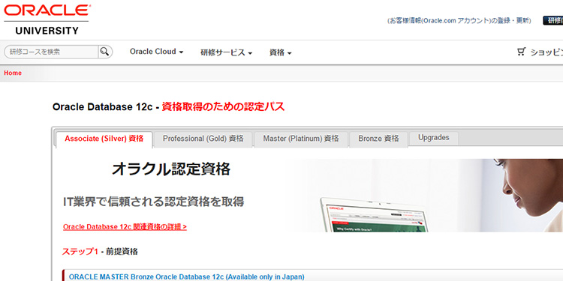Click the Home breadcrumb link
This screenshot has width=563, height=281.
13,73
